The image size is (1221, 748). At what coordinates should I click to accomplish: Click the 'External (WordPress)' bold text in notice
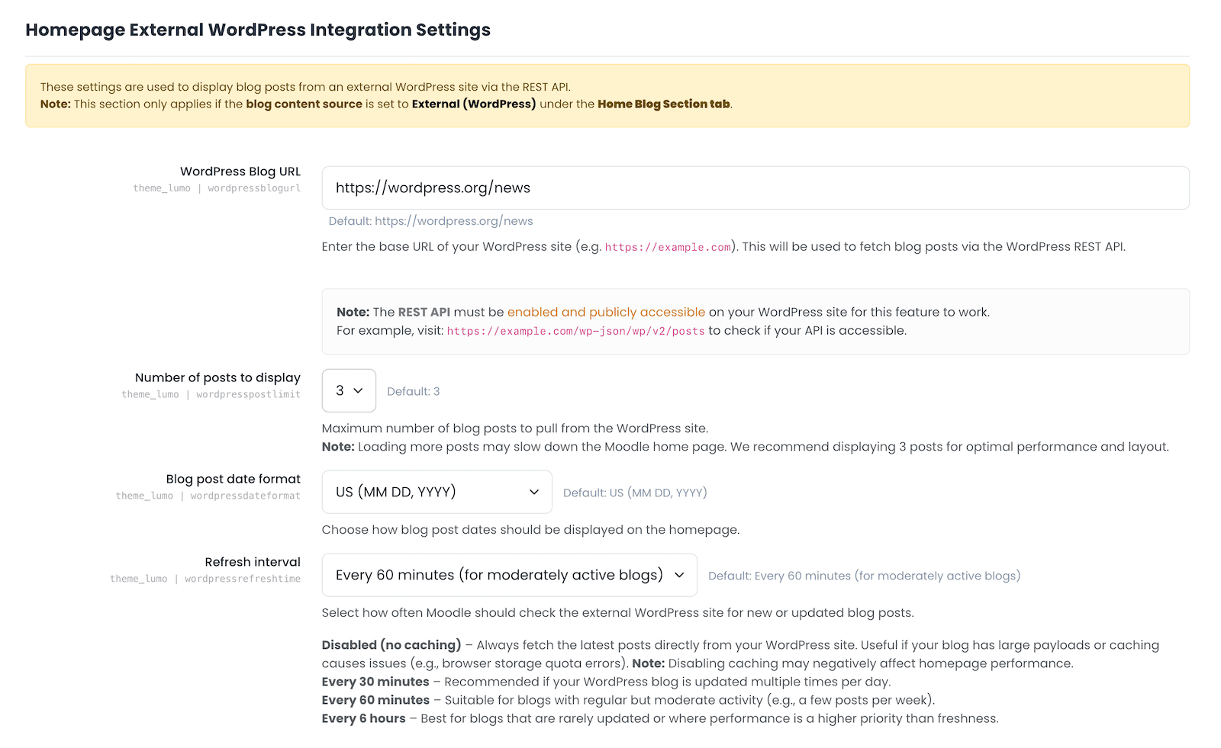click(x=474, y=104)
